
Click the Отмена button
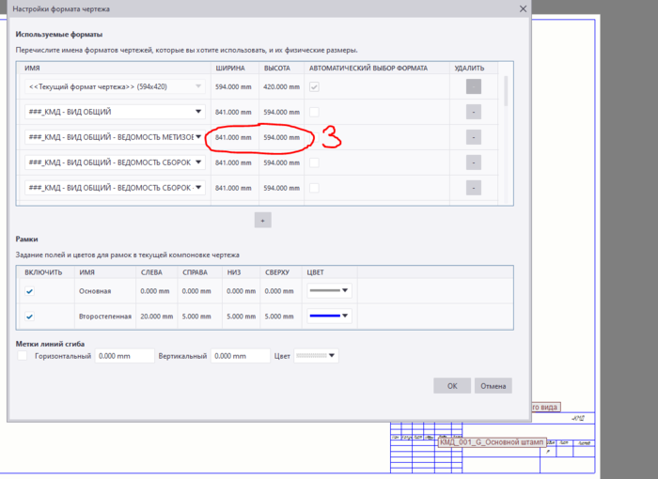pos(493,386)
